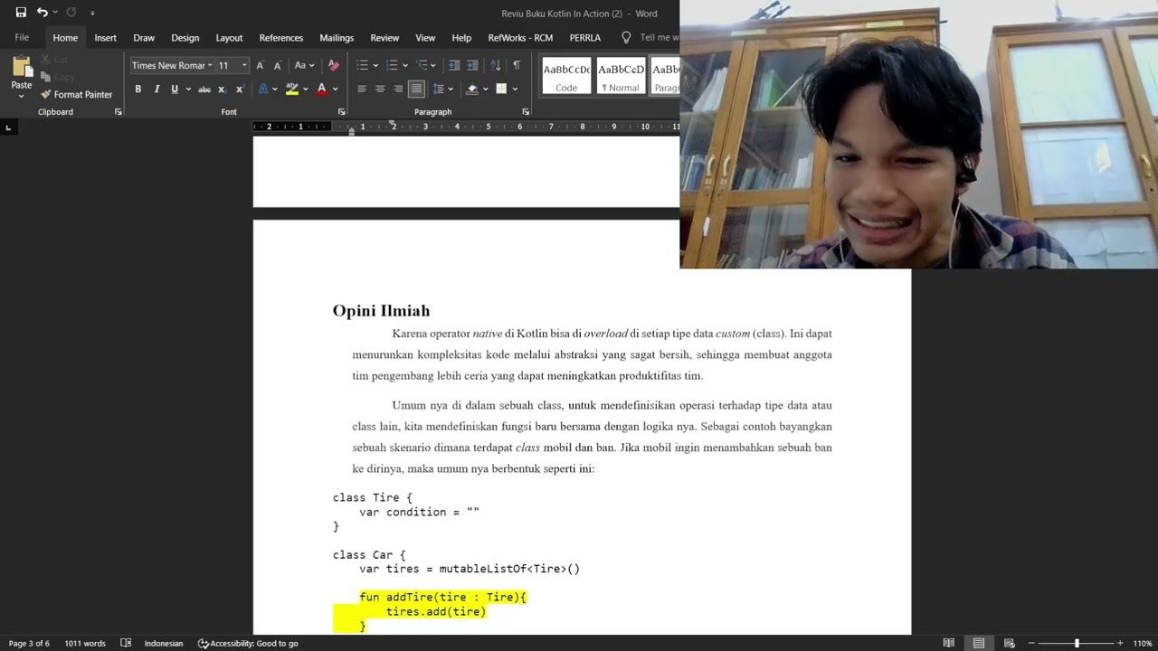Toggle Superscript formatting
The width and height of the screenshot is (1158, 651).
pyautogui.click(x=240, y=89)
